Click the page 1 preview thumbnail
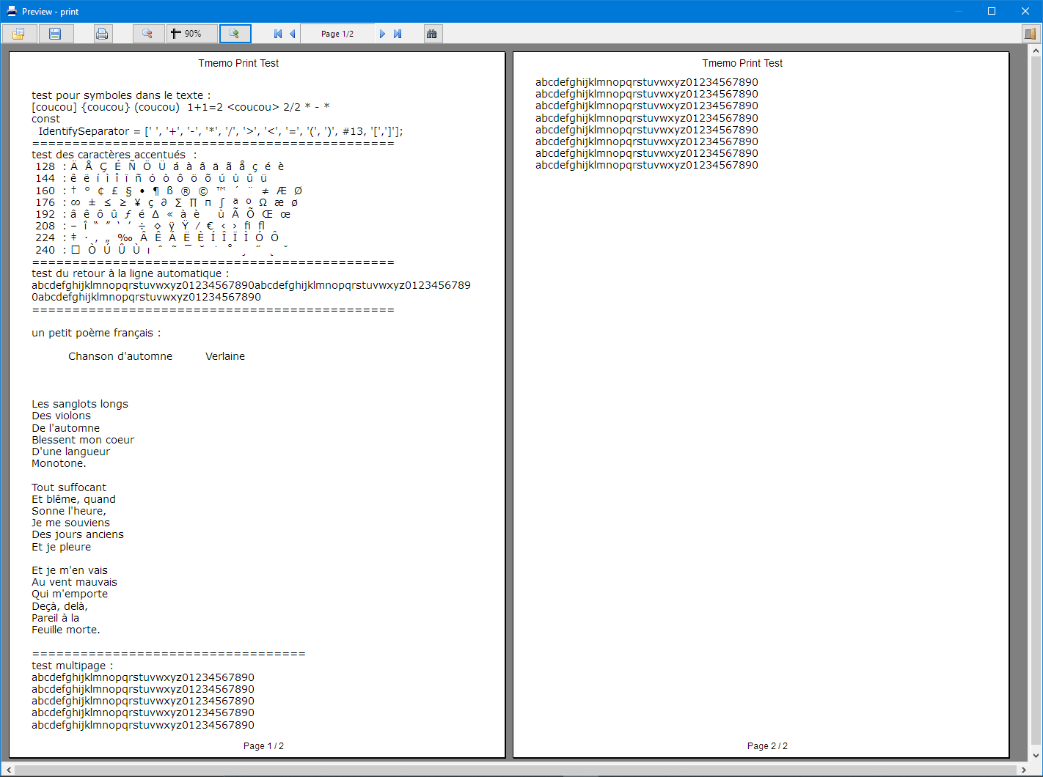 [x=257, y=405]
